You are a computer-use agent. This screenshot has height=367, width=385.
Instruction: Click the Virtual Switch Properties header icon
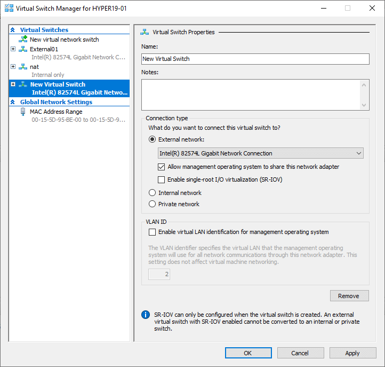coord(145,32)
